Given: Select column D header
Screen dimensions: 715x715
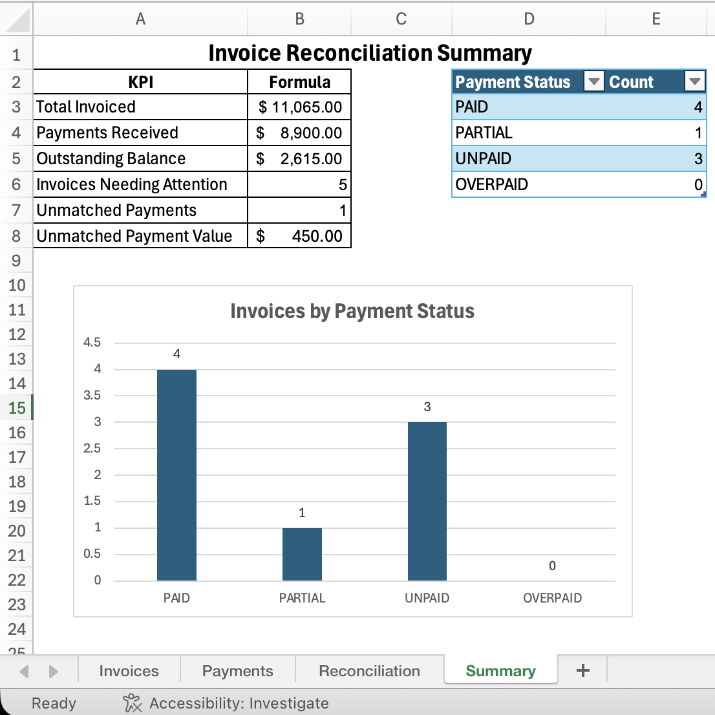Looking at the screenshot, I should (529, 19).
